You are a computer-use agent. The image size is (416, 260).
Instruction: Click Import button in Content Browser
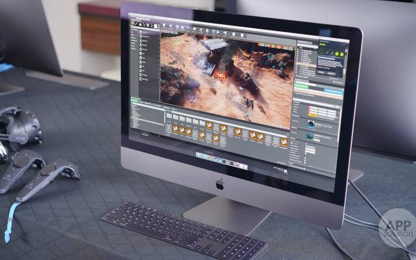click(x=141, y=102)
